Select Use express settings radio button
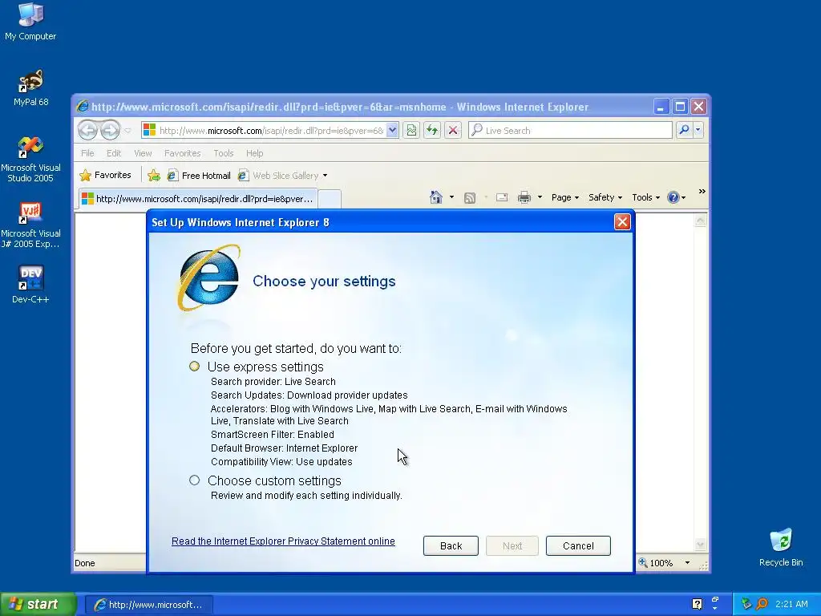 tap(194, 366)
